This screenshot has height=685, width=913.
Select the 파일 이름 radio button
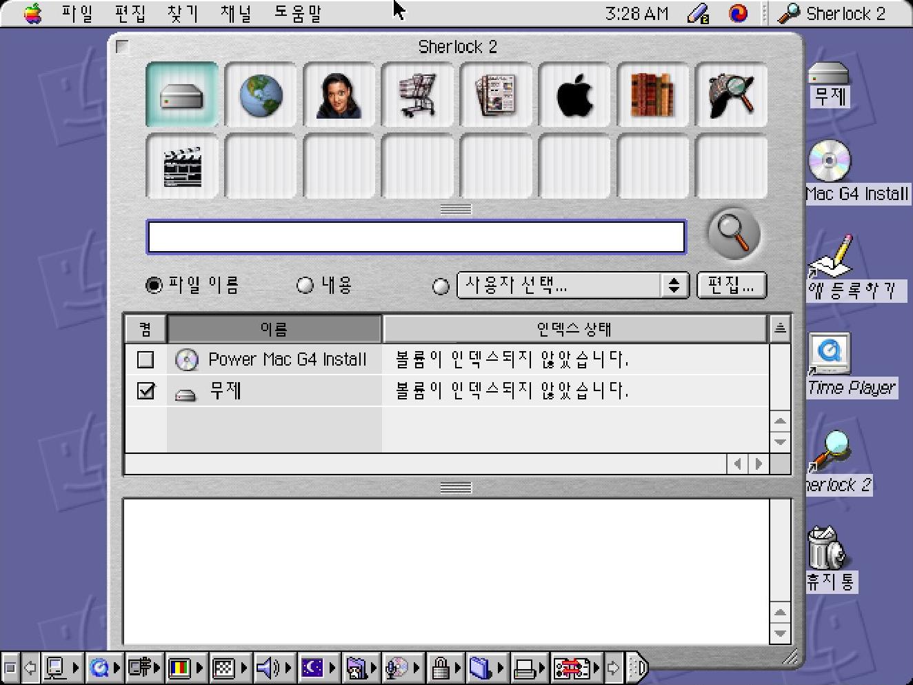click(154, 285)
